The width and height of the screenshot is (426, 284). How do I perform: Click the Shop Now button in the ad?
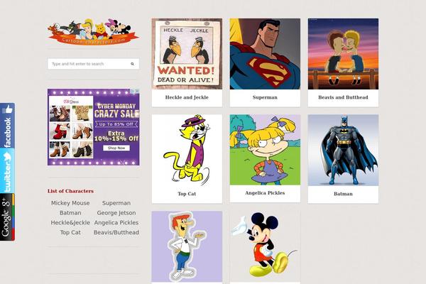coord(116,148)
